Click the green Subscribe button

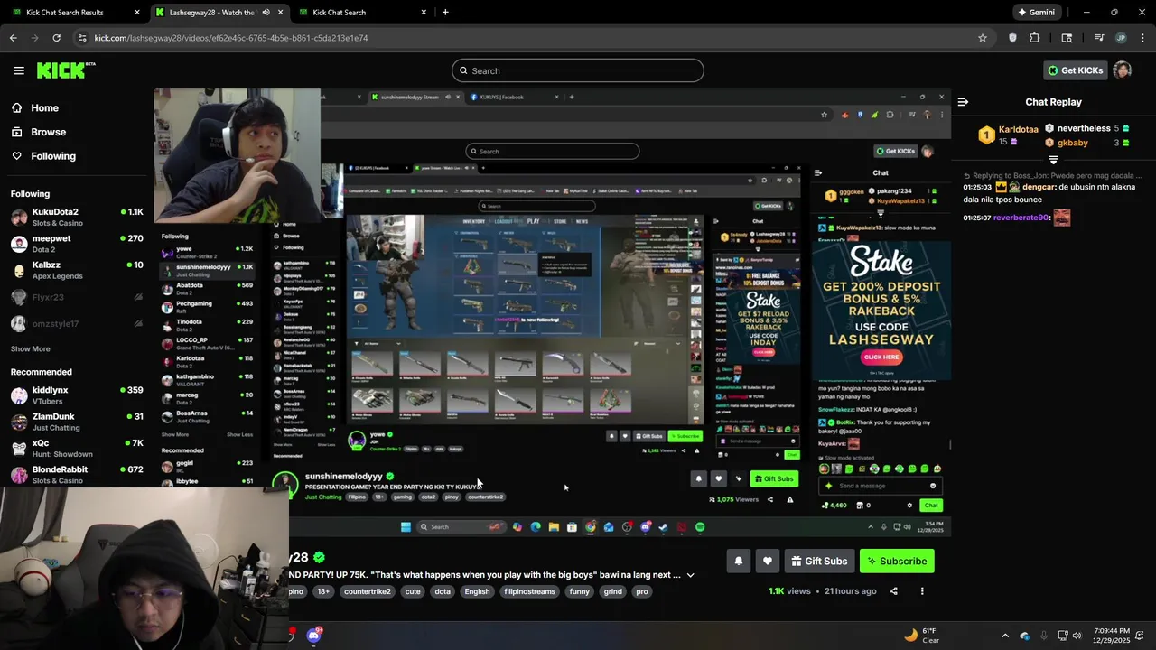point(897,561)
